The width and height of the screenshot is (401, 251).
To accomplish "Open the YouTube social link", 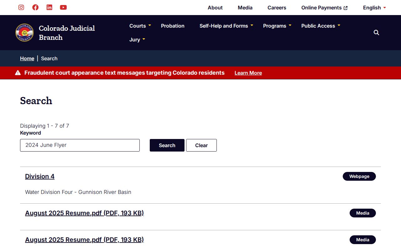I will coord(63,8).
